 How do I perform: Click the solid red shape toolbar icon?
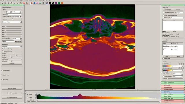(24, 3)
